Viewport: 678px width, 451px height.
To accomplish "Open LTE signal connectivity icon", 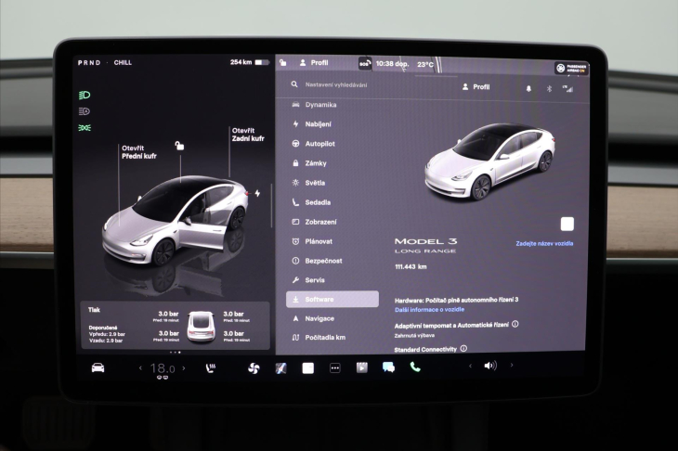I will point(567,88).
